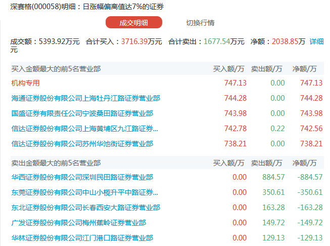Image resolution: width=330 pixels, height=246 pixels.
Task: Open 机构专用 entry
Action: pyautogui.click(x=25, y=83)
